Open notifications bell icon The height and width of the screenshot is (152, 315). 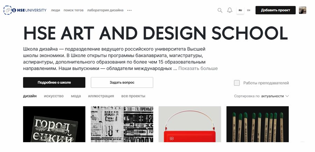coord(230,10)
